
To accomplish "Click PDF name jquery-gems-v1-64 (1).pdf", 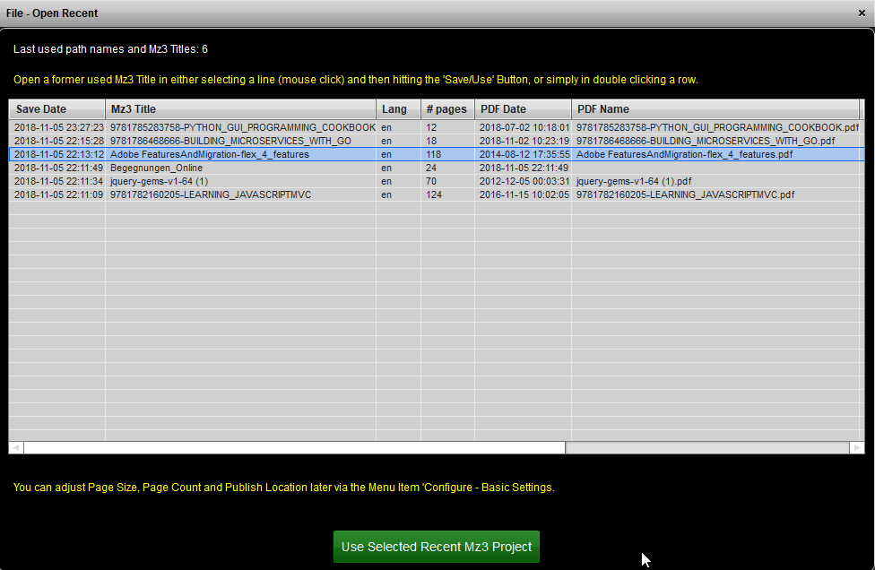I will pos(634,181).
